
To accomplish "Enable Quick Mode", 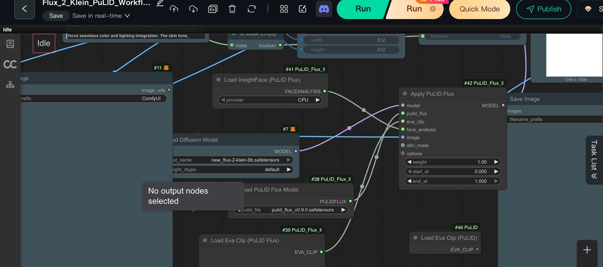I will pyautogui.click(x=479, y=9).
